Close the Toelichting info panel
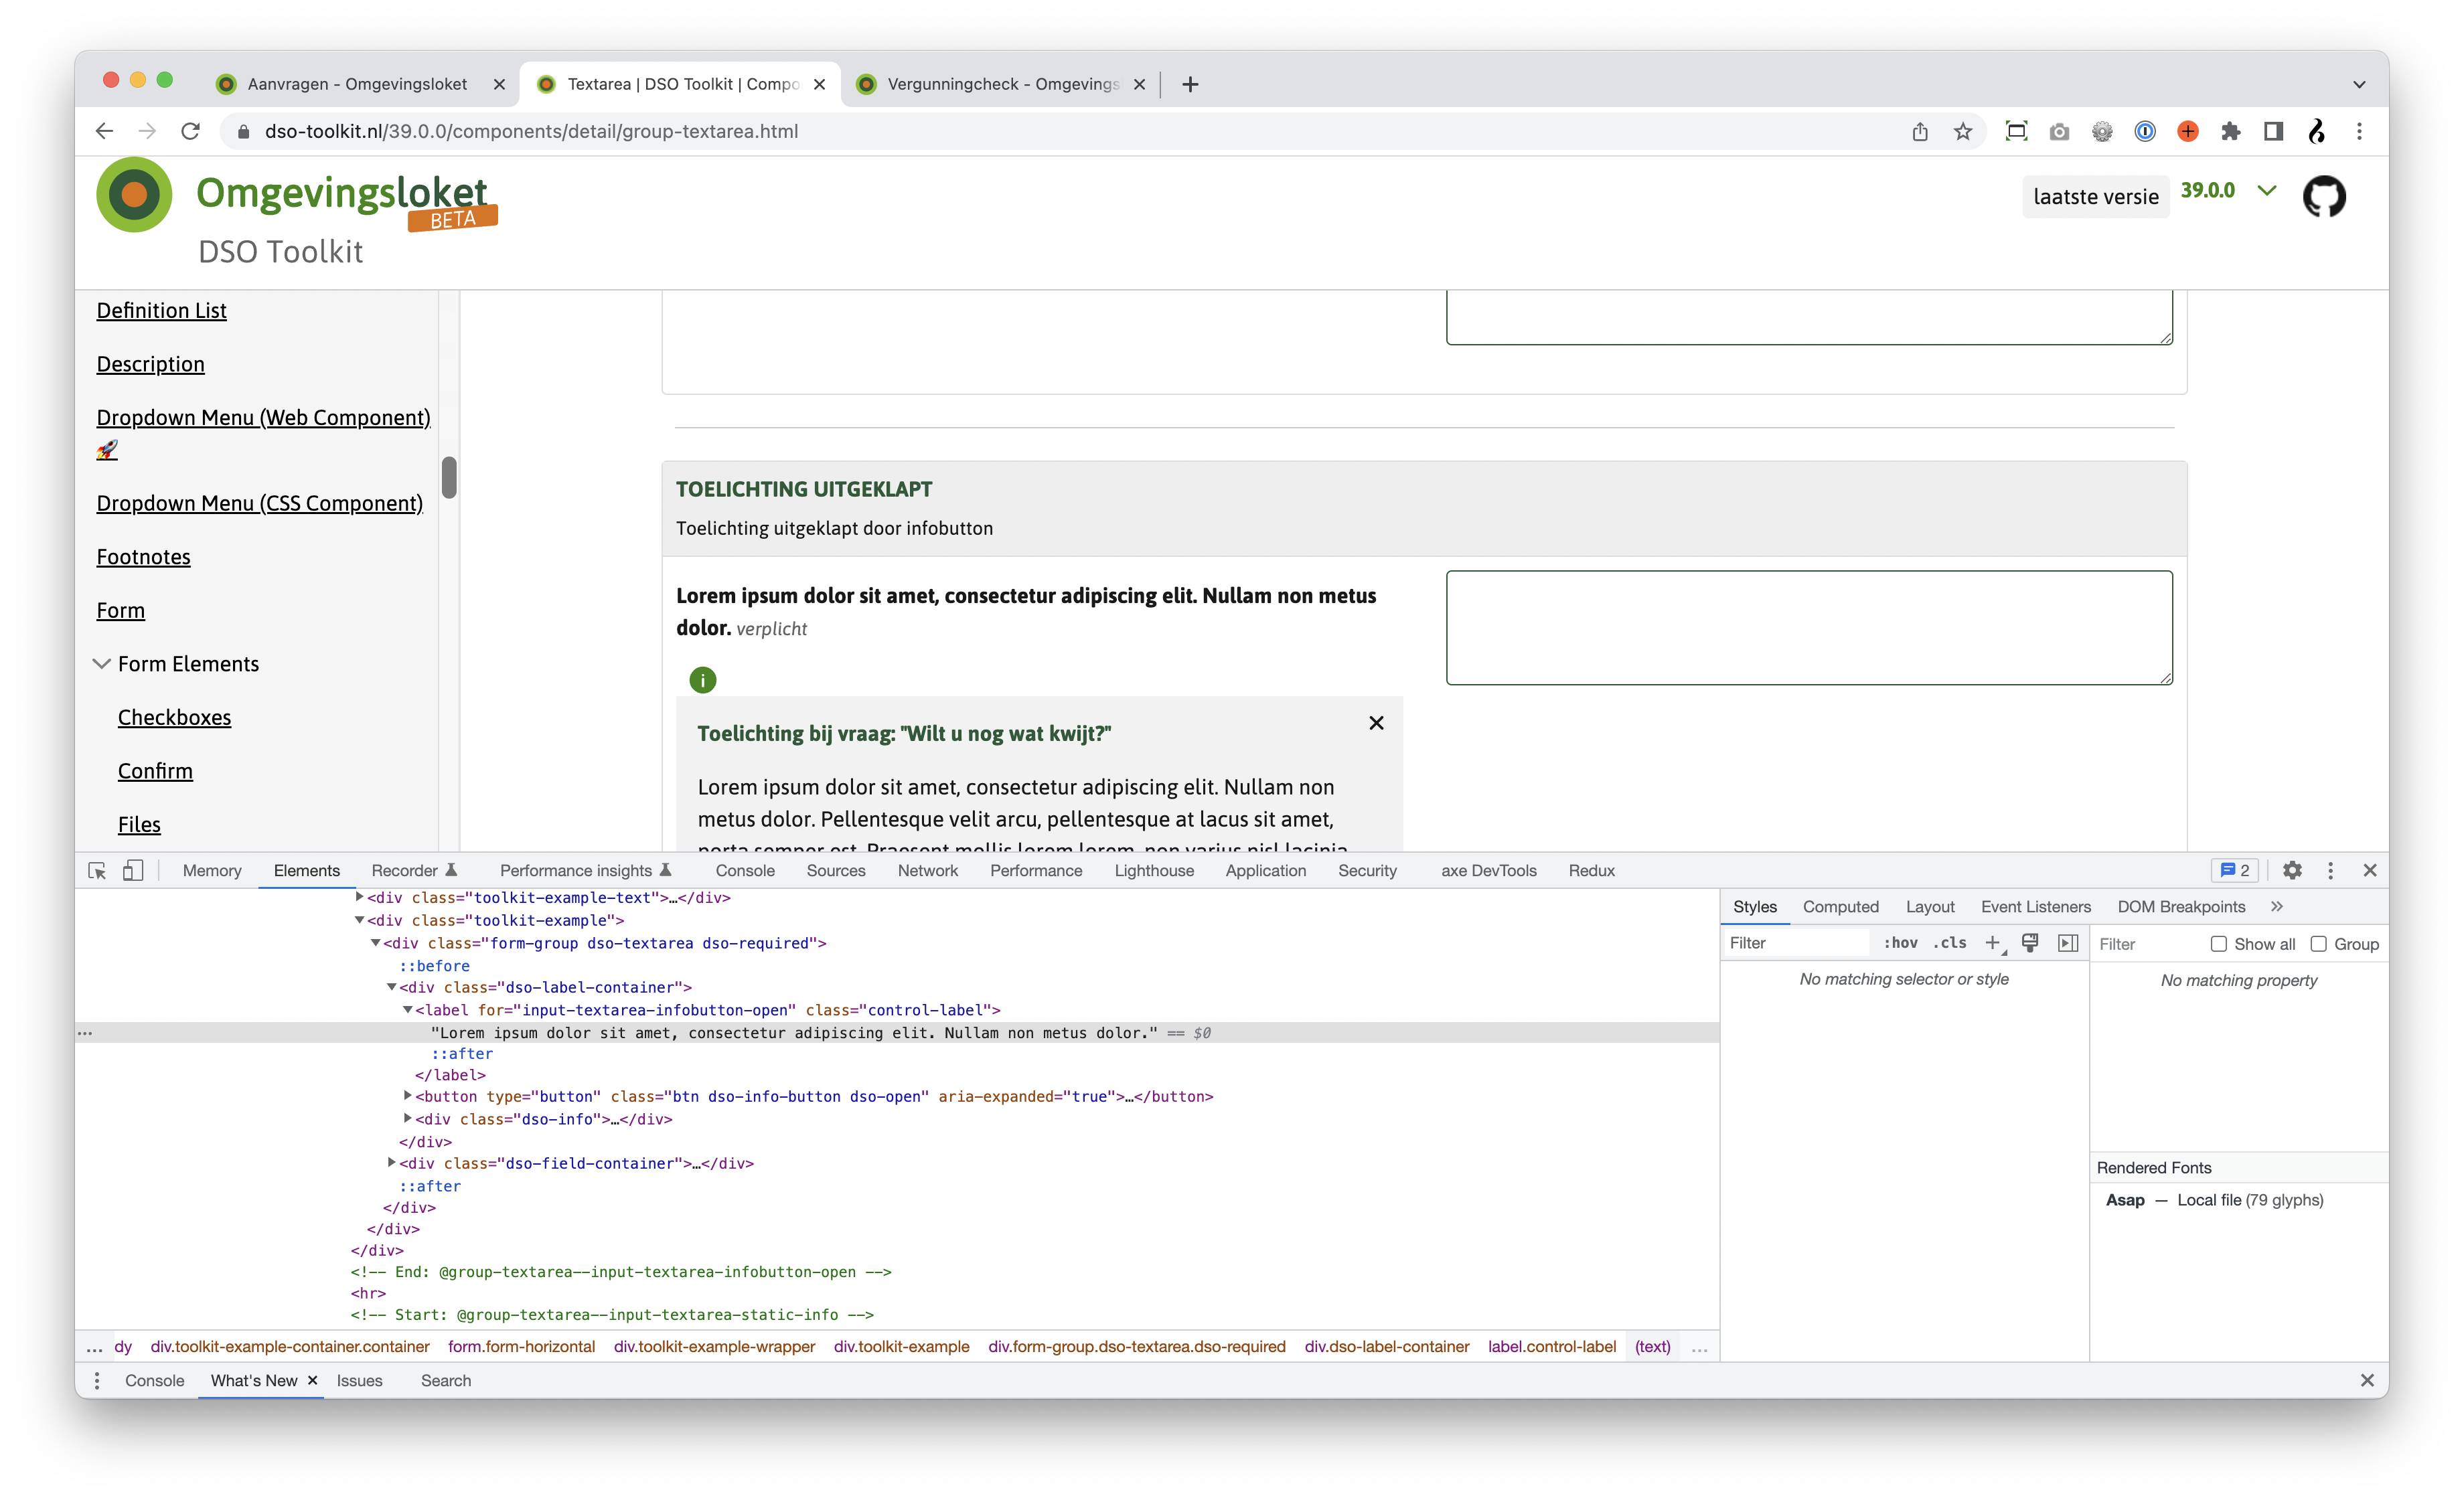 pos(1376,723)
